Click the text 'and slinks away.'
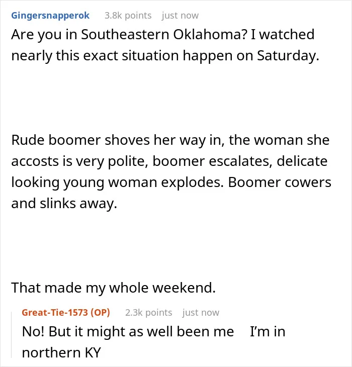352x367 pixels. (64, 204)
